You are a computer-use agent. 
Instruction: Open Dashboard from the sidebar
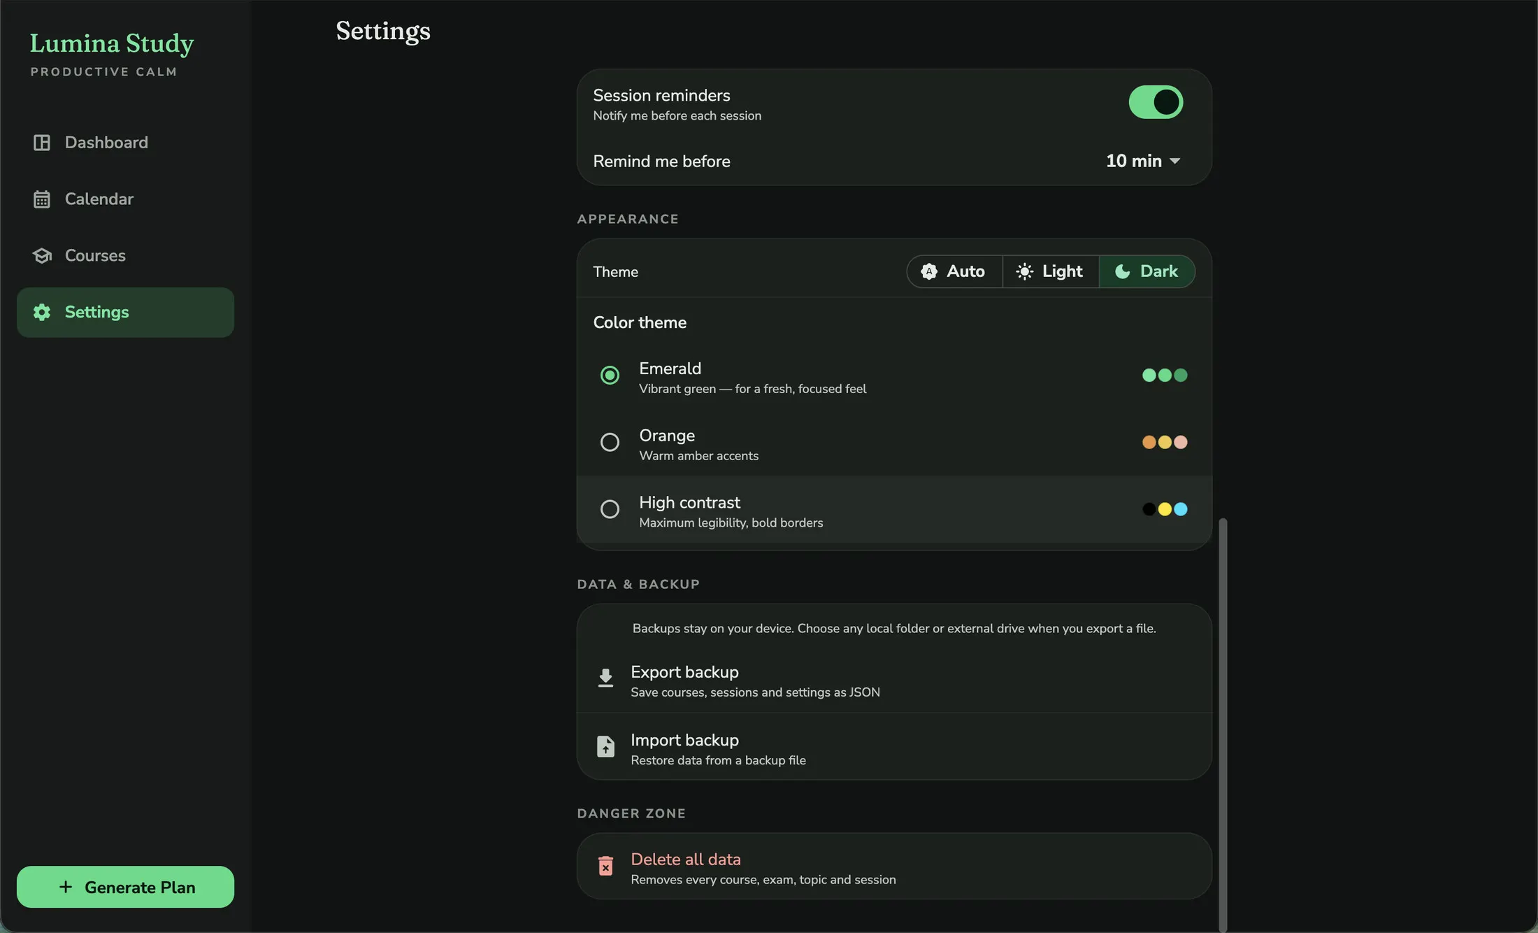[x=126, y=143]
